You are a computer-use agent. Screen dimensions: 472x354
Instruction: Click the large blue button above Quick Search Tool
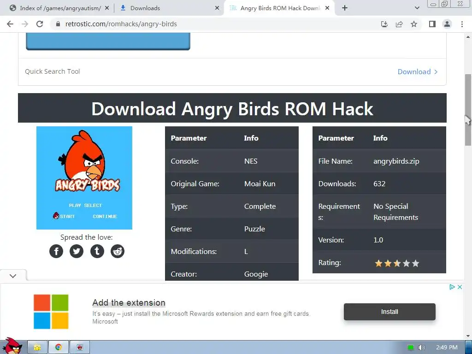tap(108, 41)
